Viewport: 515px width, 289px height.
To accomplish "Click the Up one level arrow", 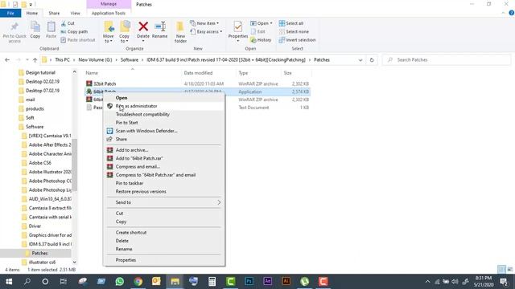I will (x=35, y=60).
